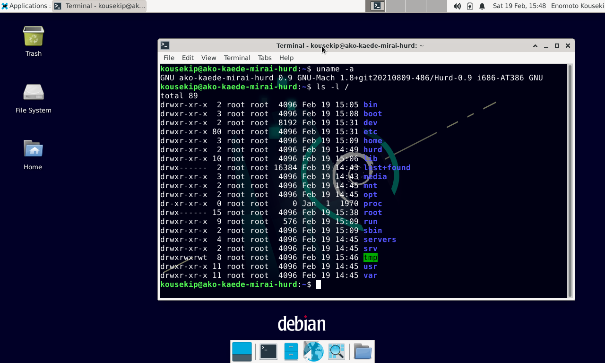
Task: Open the Applications menu
Action: click(23, 6)
